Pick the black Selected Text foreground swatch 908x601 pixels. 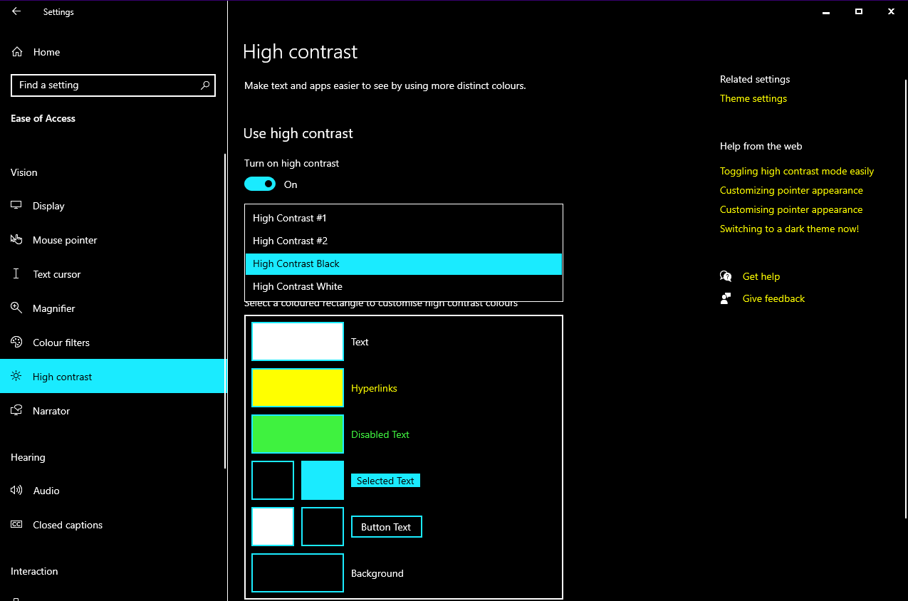[x=273, y=481]
